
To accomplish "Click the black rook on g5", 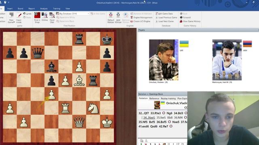I will pyautogui.click(x=93, y=81).
